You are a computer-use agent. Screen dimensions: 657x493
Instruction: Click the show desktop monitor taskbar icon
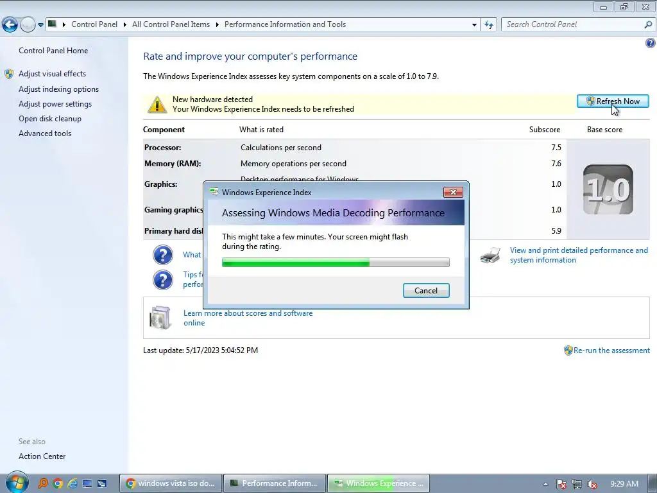[x=87, y=483]
